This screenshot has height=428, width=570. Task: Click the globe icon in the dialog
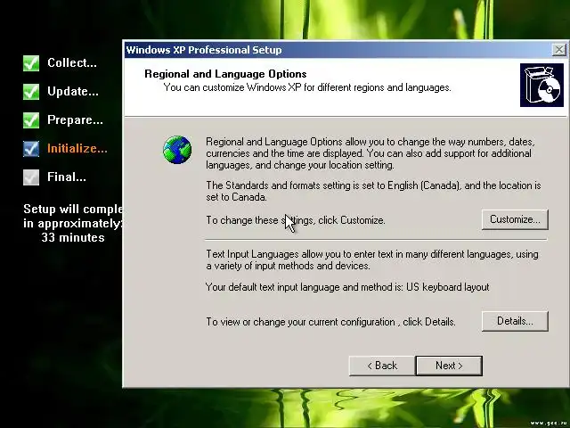click(x=177, y=150)
